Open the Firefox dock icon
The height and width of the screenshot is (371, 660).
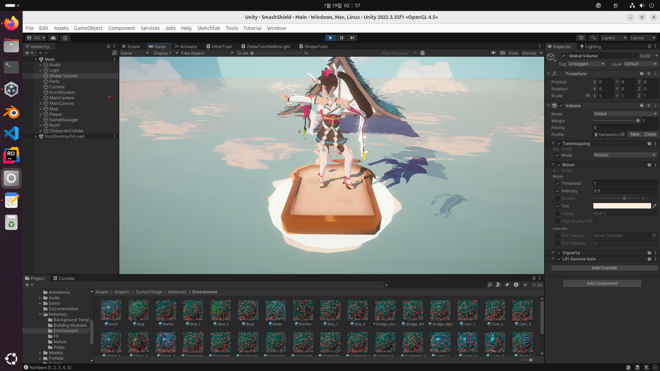11,23
